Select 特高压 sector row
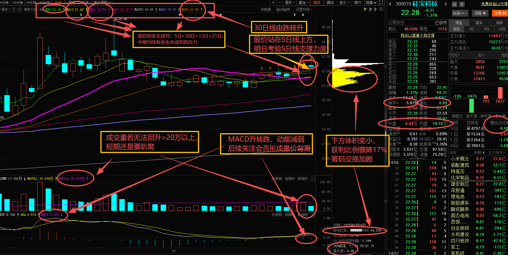508x255 pixels. click(x=478, y=171)
